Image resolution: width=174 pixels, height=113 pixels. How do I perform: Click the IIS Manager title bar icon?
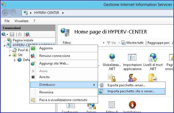[x=4, y=4]
